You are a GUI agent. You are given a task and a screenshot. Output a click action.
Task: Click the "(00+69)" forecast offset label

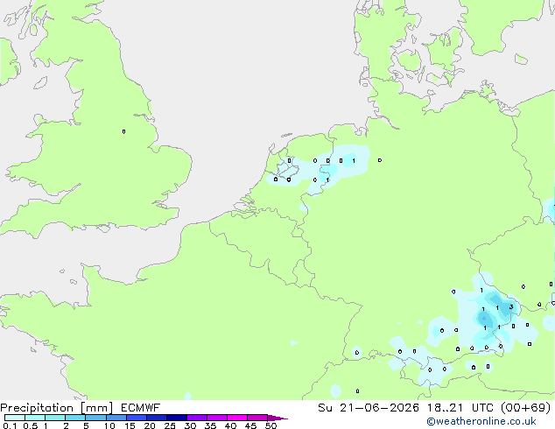[x=526, y=408]
